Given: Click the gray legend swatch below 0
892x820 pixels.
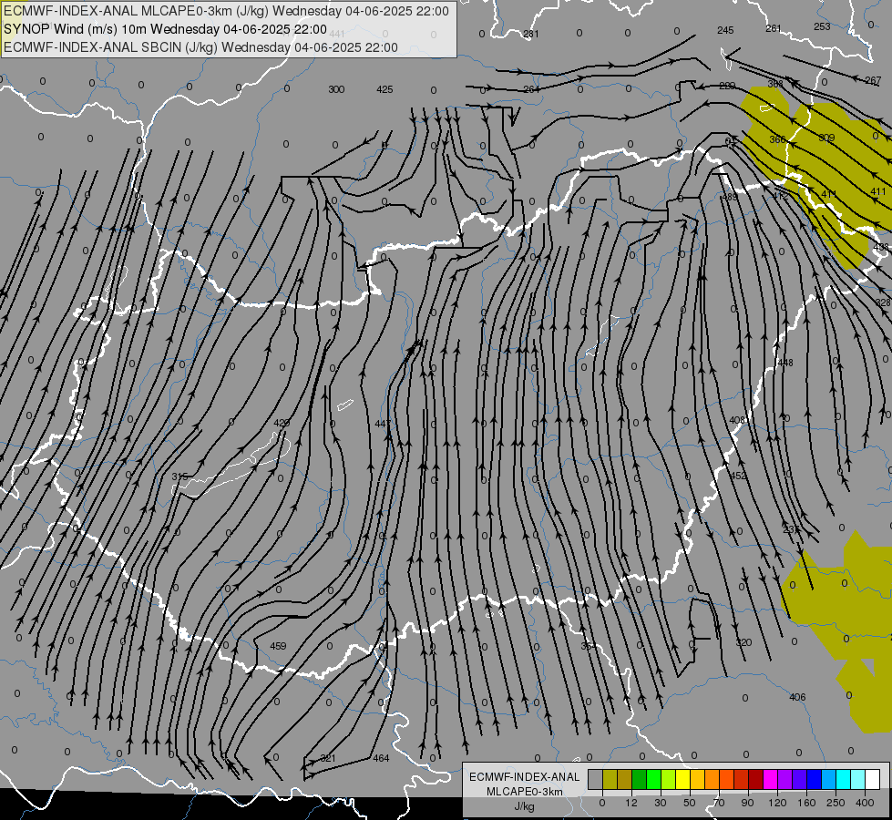Looking at the screenshot, I should pyautogui.click(x=595, y=780).
